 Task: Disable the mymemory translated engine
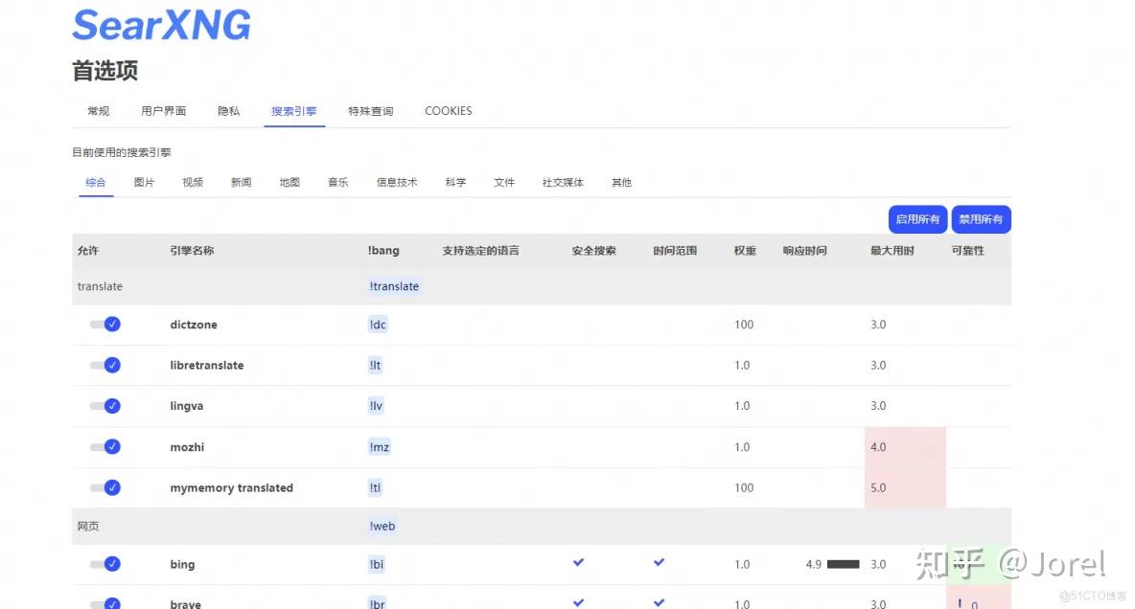click(x=104, y=487)
